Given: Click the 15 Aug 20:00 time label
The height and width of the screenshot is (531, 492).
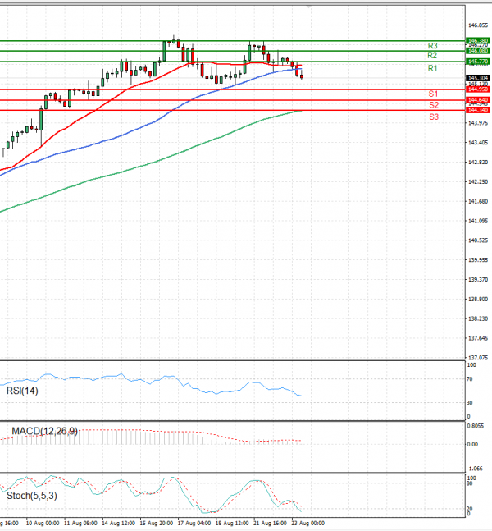Looking at the screenshot, I should (x=157, y=524).
